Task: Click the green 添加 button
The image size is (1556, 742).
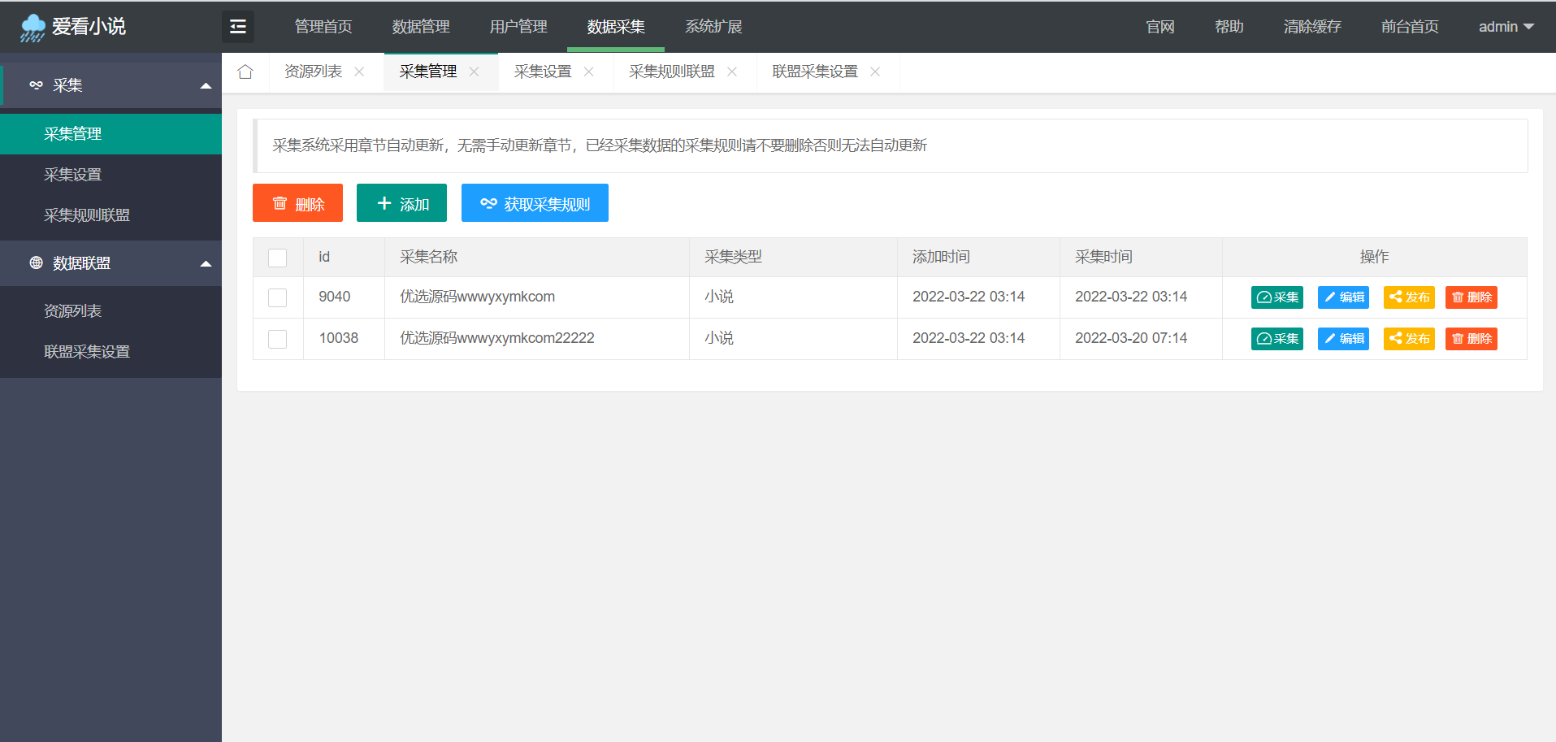Action: (401, 203)
